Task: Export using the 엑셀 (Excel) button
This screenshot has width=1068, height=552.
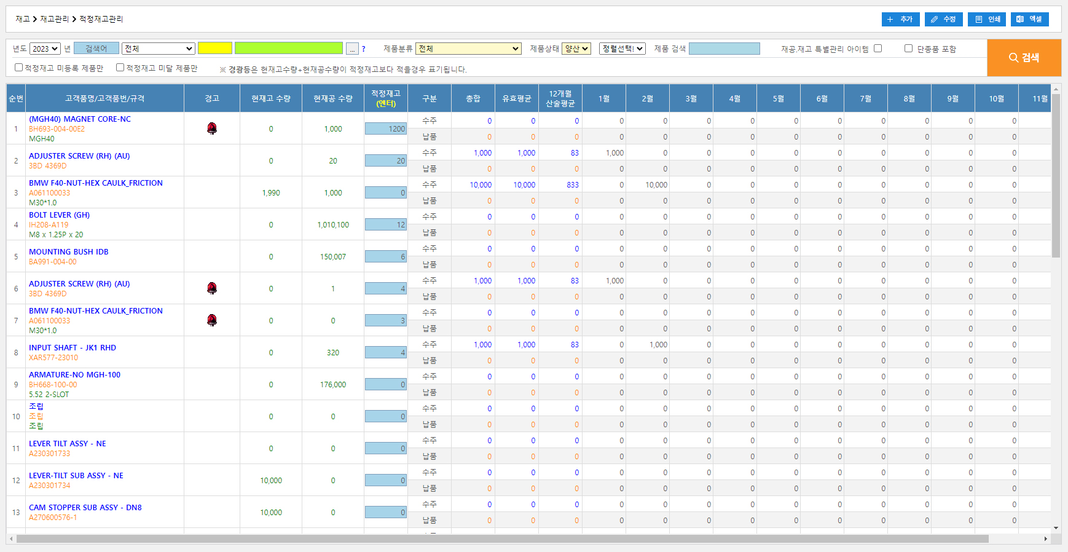Action: (x=1029, y=19)
